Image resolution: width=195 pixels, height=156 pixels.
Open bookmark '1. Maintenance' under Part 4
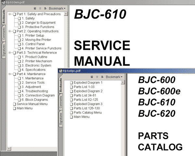coord(32,78)
